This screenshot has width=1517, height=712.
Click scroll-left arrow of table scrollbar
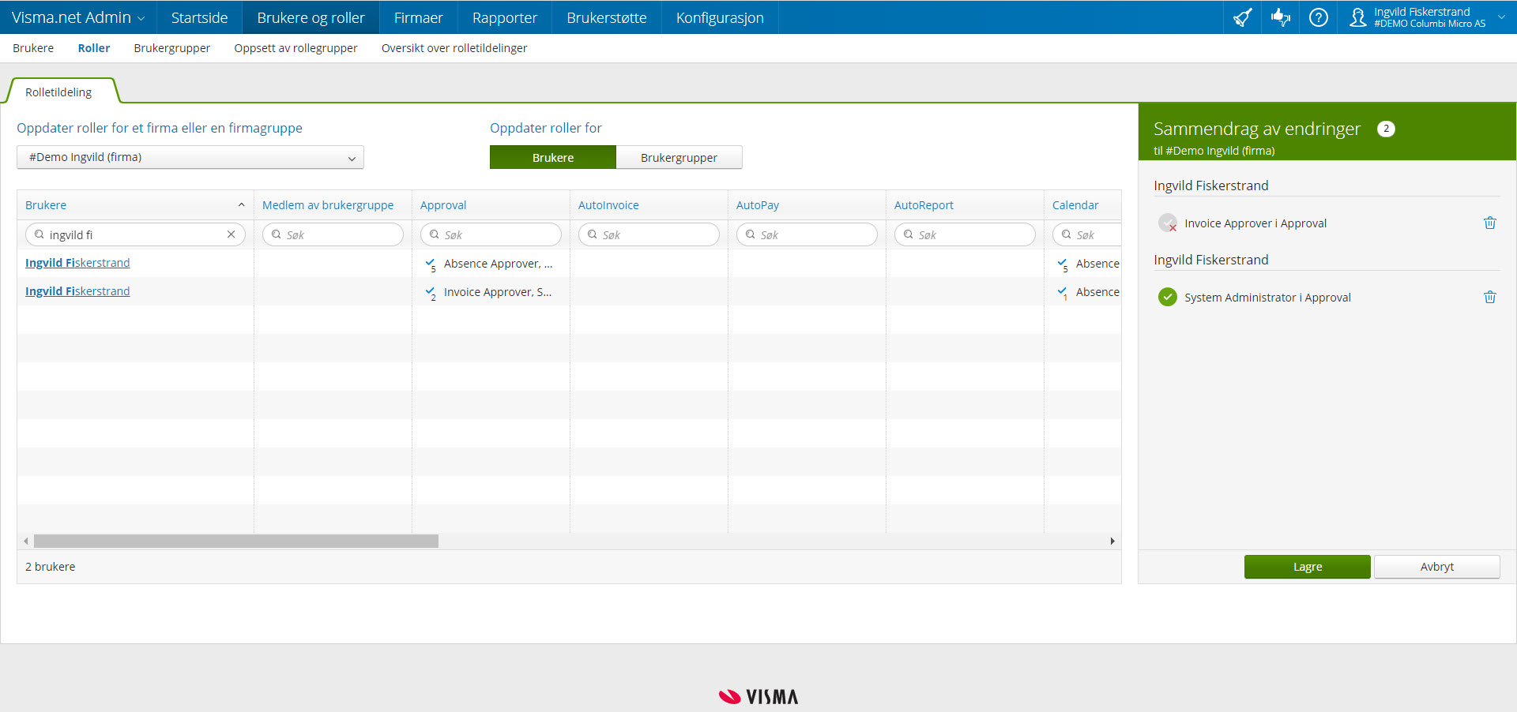[x=26, y=541]
